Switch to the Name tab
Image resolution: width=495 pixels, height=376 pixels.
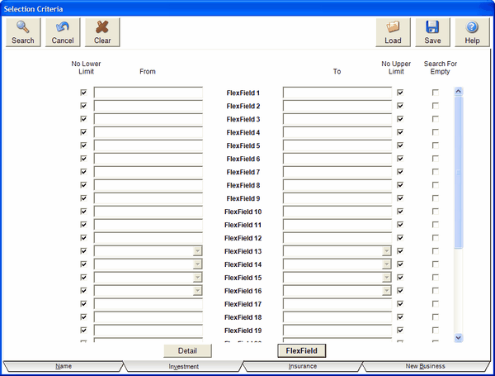(64, 366)
